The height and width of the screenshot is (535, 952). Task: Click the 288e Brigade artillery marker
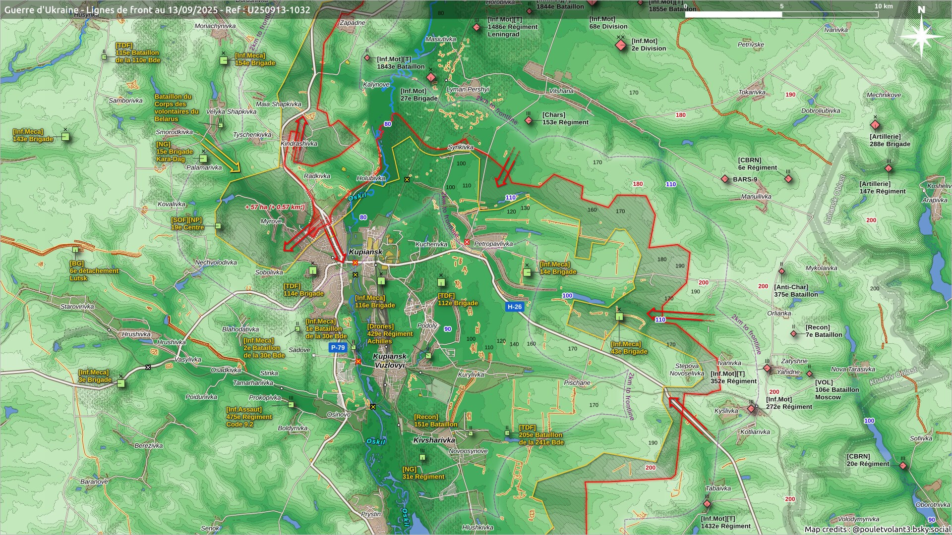pyautogui.click(x=875, y=125)
